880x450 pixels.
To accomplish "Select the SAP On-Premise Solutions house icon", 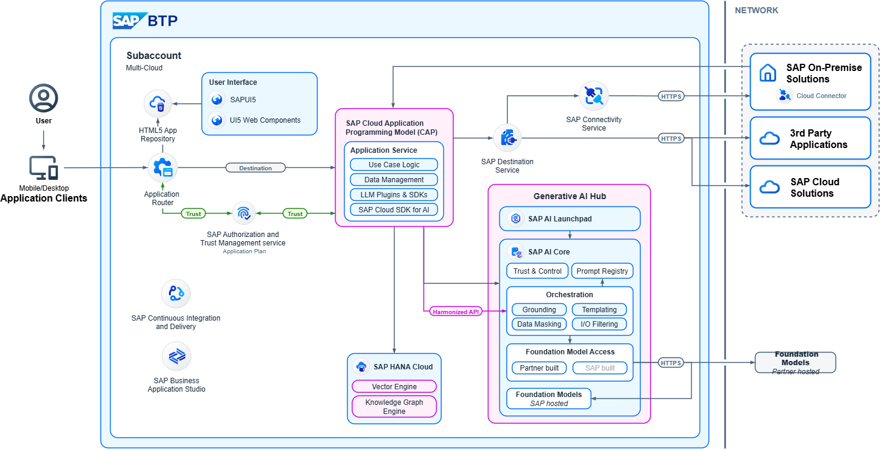I will (768, 73).
